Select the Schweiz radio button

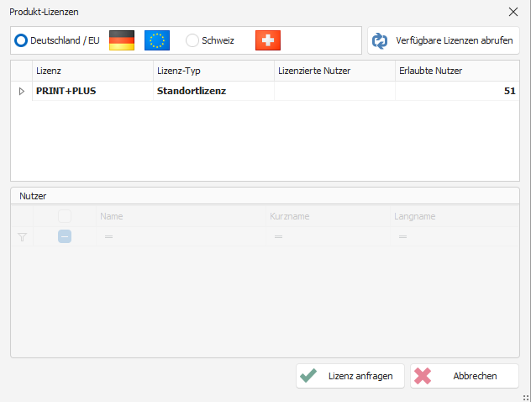point(192,40)
